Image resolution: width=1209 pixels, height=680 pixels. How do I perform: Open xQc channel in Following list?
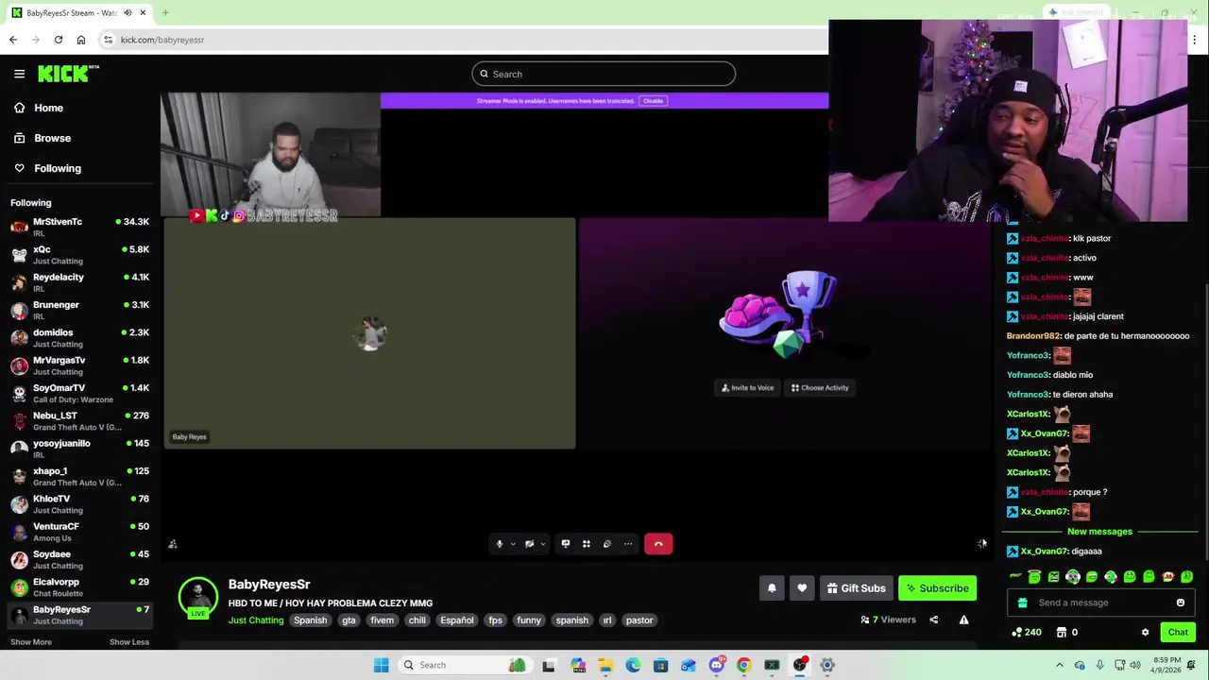click(x=79, y=255)
